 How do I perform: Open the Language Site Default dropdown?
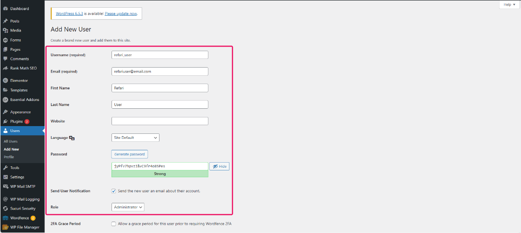click(x=135, y=137)
